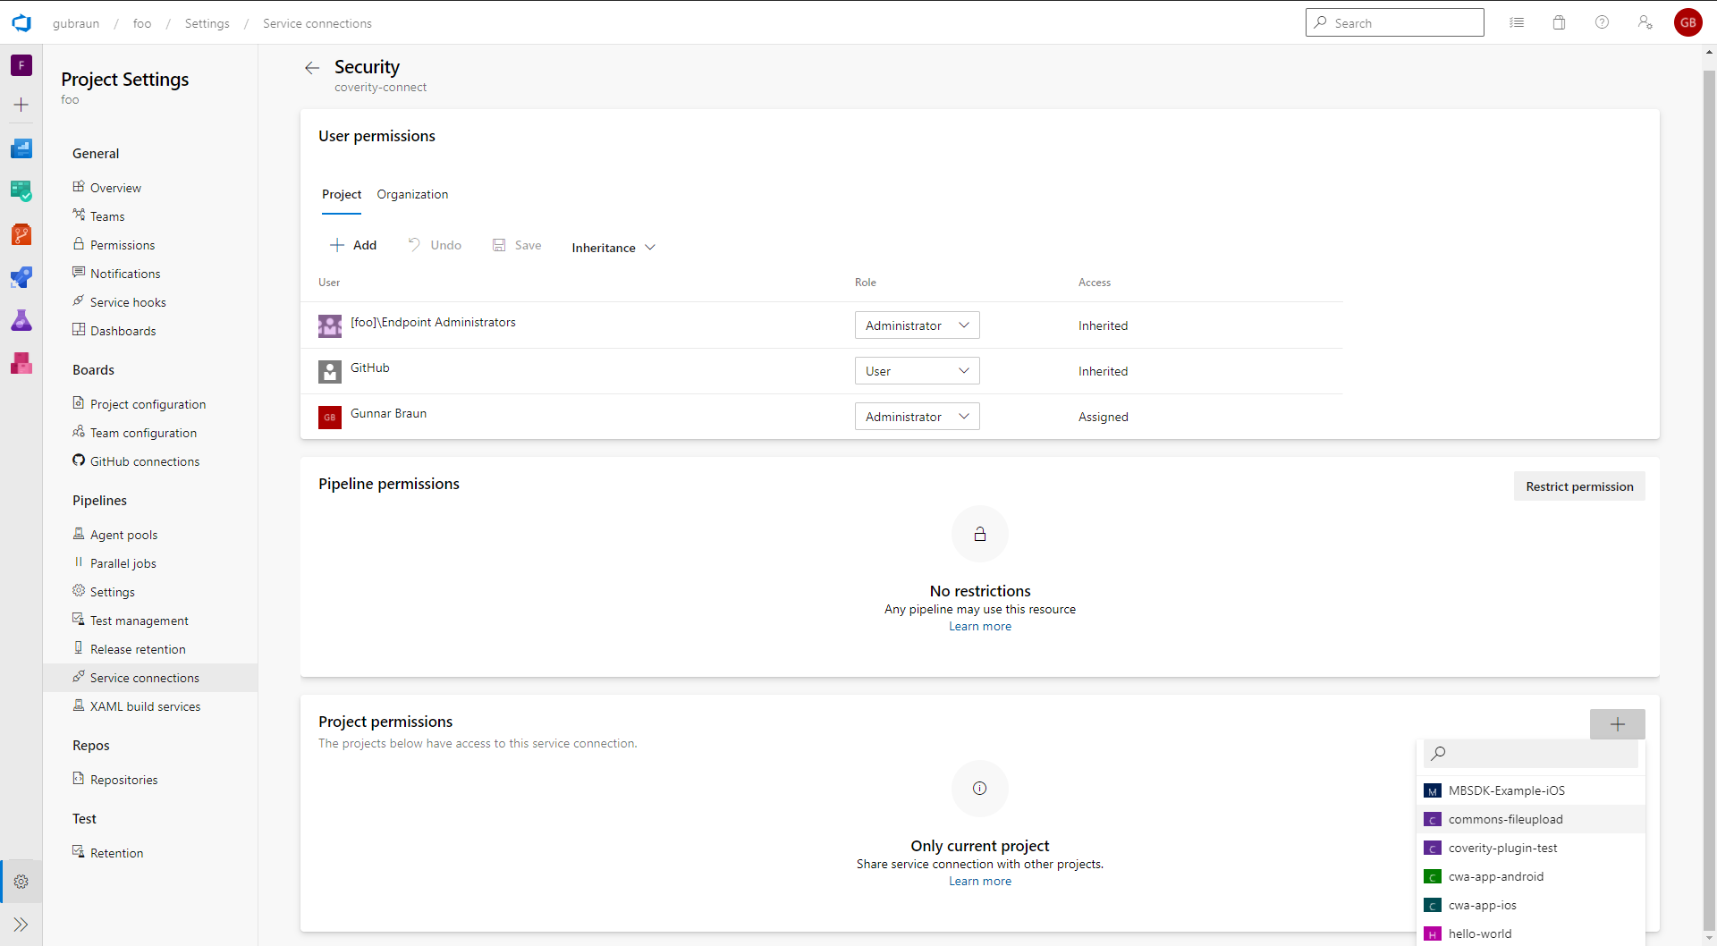Open the Help question mark icon
This screenshot has width=1717, height=946.
pos(1602,22)
